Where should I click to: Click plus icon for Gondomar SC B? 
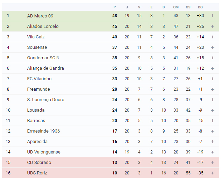point(213,58)
